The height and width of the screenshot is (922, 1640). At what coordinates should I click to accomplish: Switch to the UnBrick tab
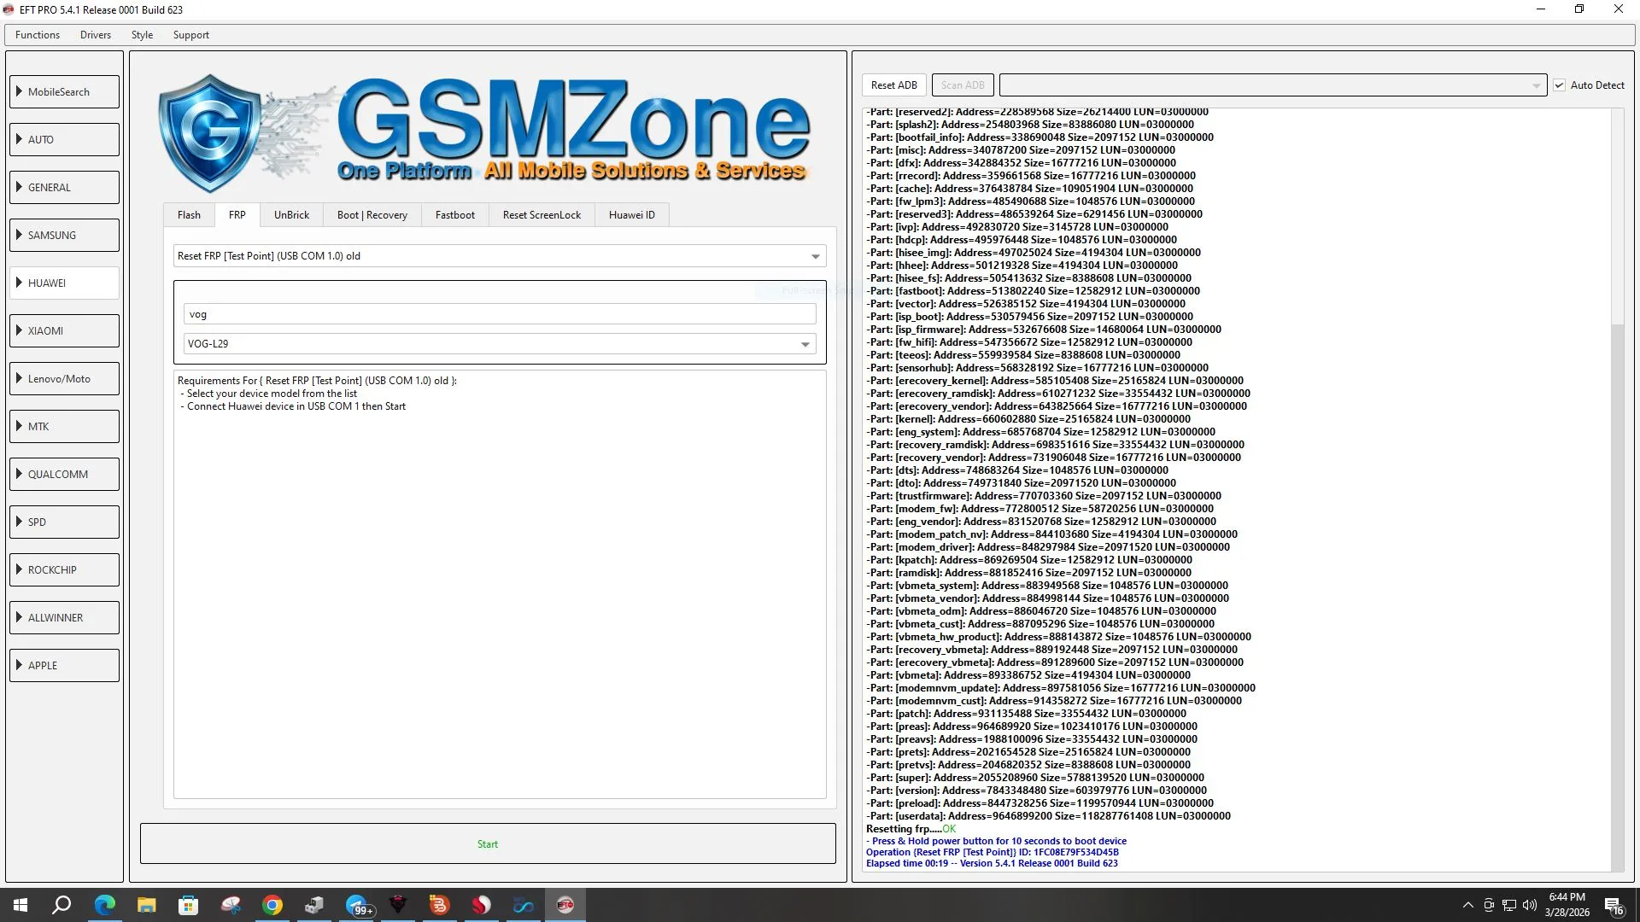point(291,215)
